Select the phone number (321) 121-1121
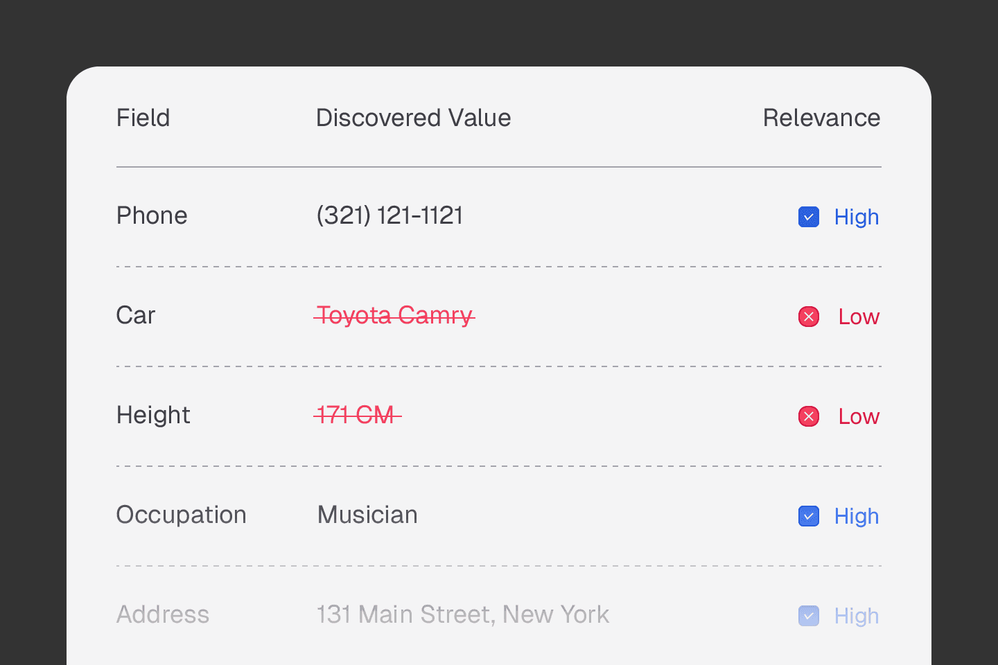 coord(389,215)
